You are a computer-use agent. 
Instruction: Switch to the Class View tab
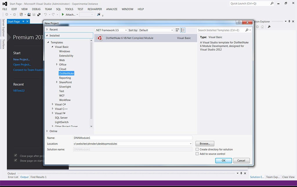click(x=288, y=177)
